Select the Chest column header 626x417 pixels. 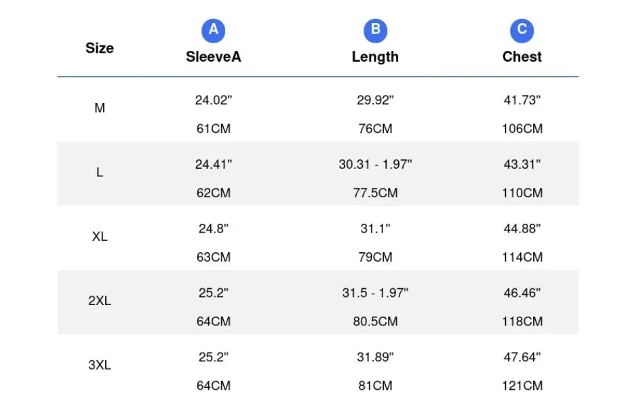point(522,57)
